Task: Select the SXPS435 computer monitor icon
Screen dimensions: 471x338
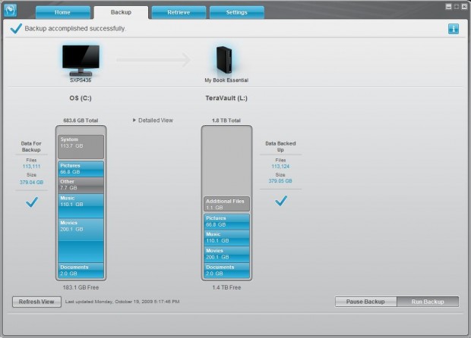Action: tap(81, 60)
